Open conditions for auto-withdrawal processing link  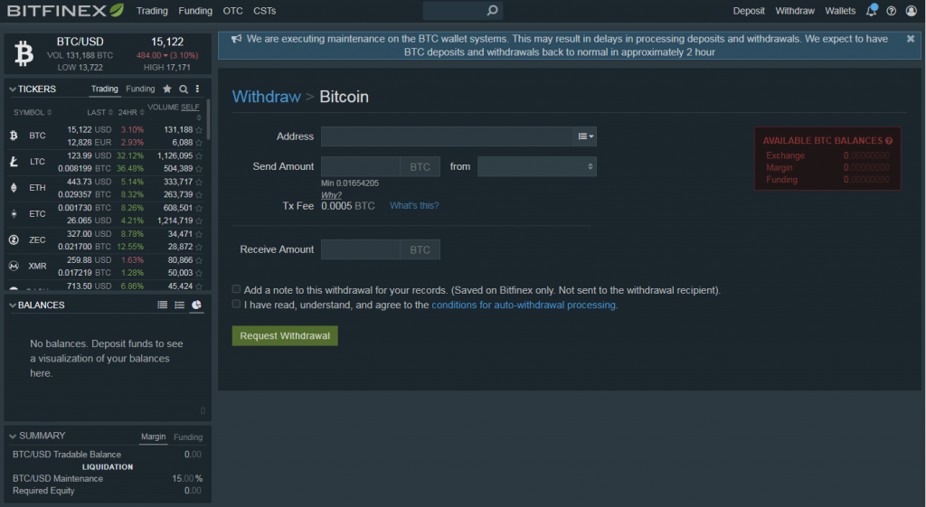[x=524, y=305]
